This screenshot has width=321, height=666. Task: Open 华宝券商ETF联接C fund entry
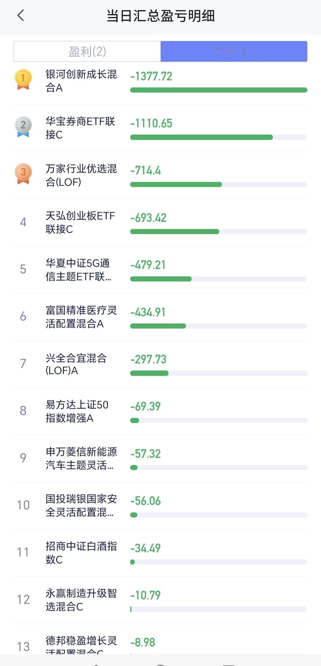[x=80, y=128]
